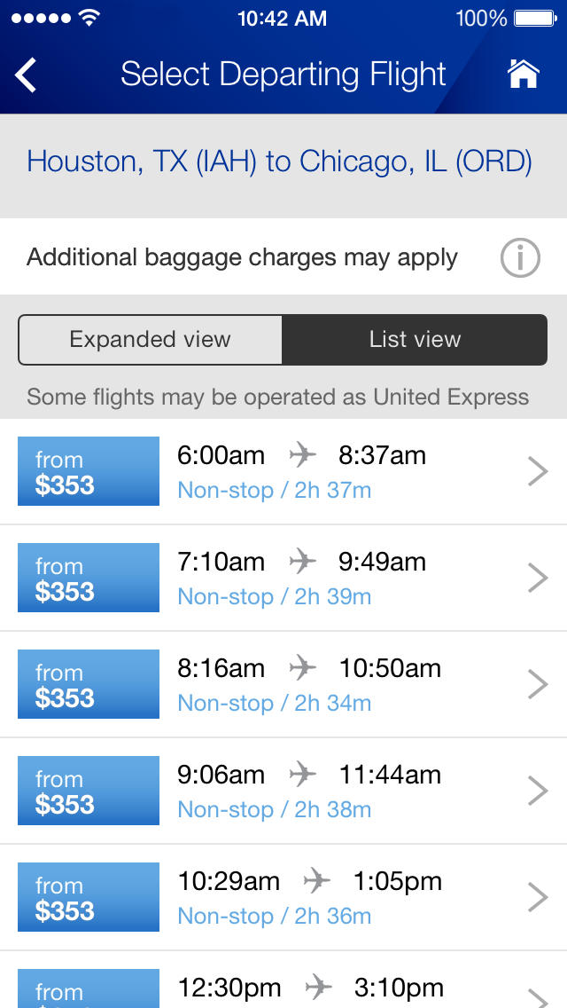Open 7:10am flight details chevron
Image resolution: width=567 pixels, height=1008 pixels.
click(537, 579)
